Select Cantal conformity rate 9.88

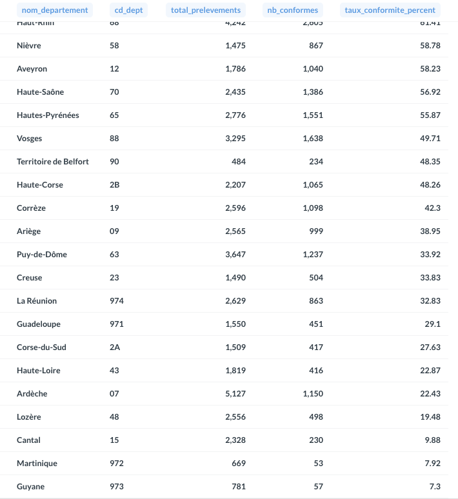coord(432,440)
